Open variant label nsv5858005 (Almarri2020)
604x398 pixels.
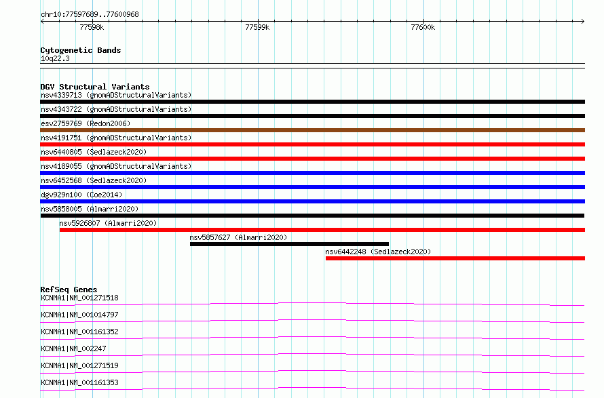point(90,209)
